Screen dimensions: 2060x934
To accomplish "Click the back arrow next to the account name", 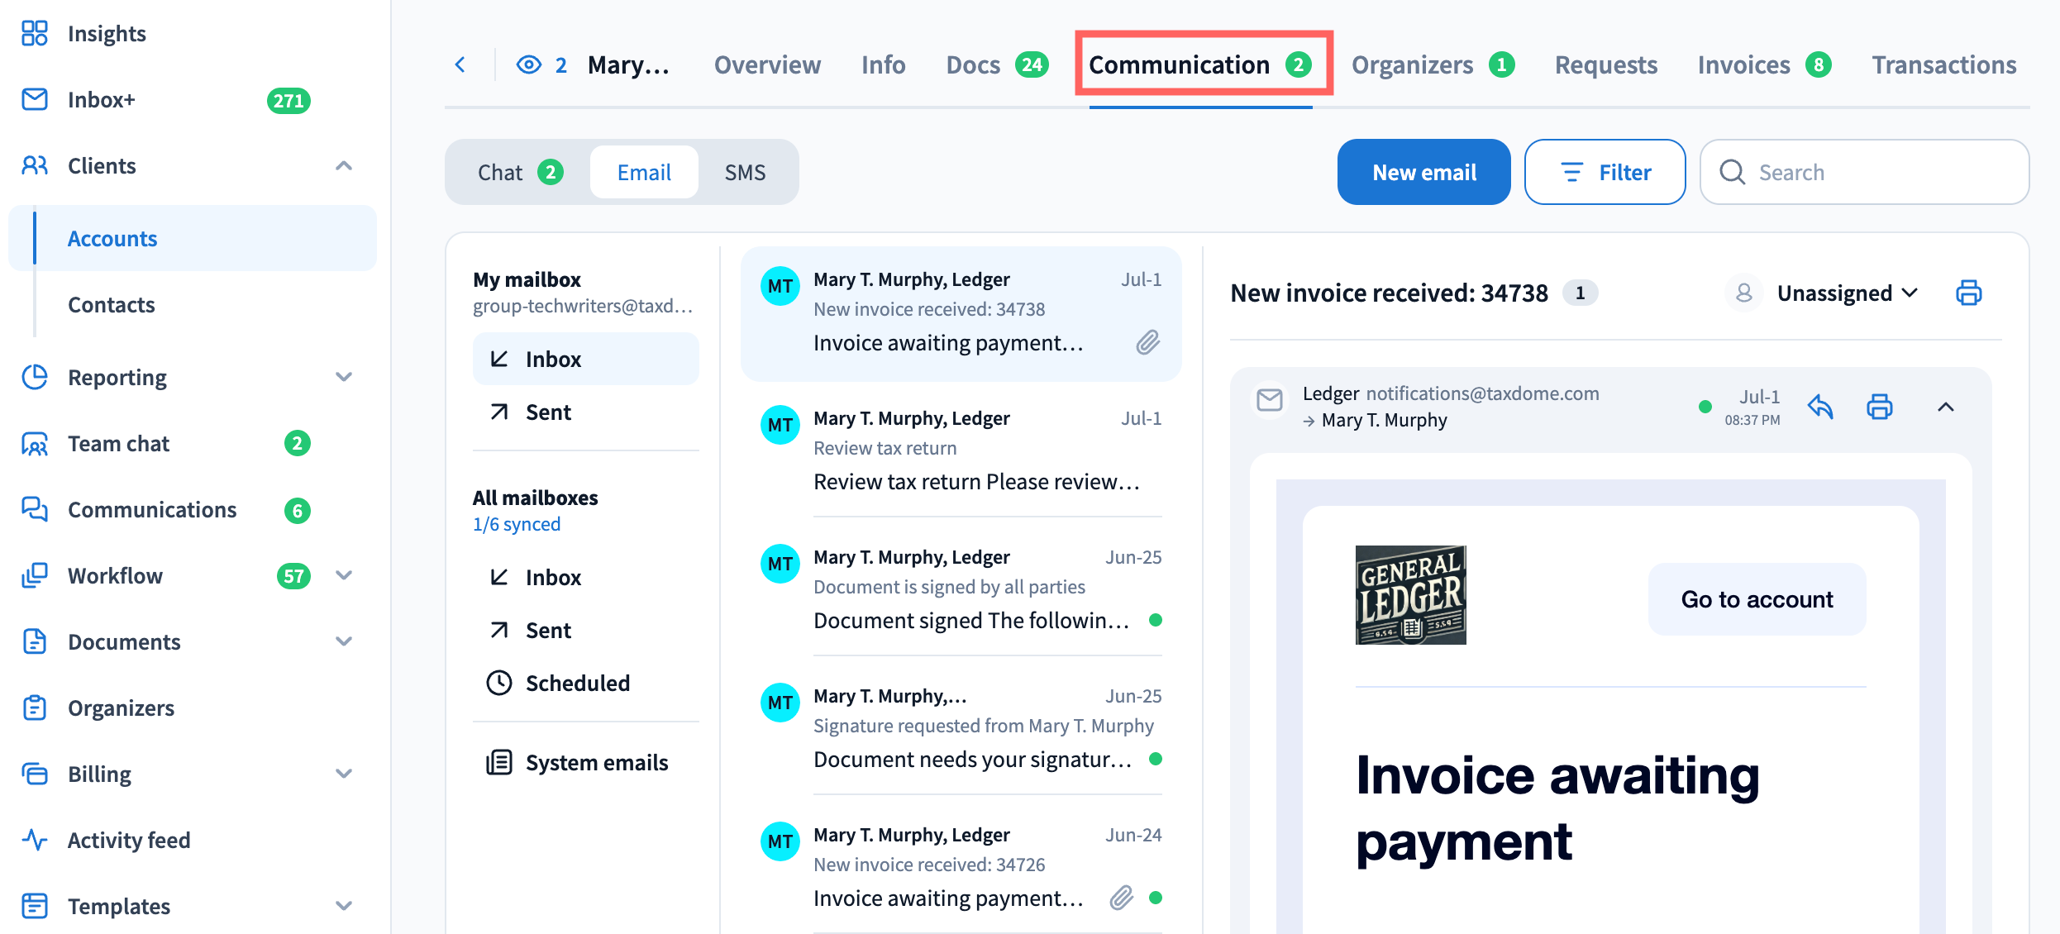I will pos(460,64).
